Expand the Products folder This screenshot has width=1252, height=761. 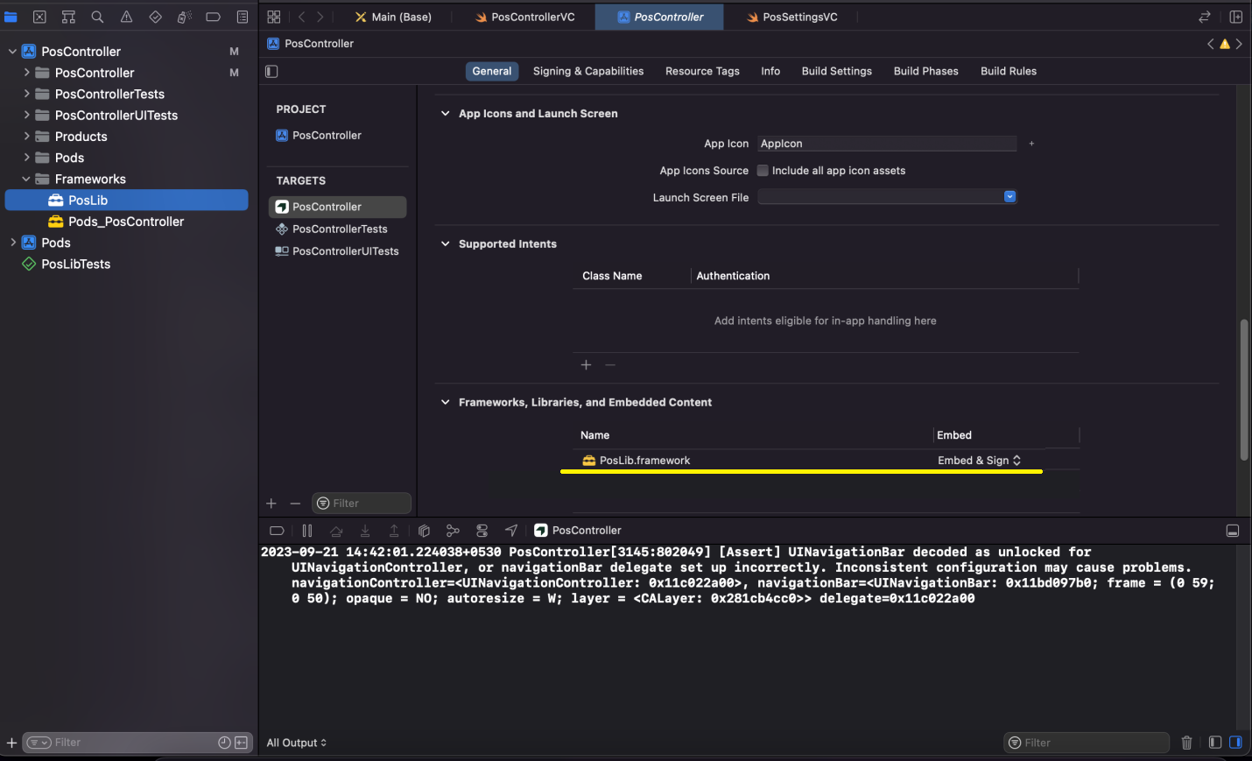[26, 136]
